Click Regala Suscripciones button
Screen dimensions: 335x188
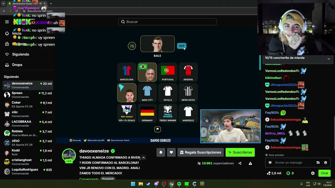pos(200,152)
